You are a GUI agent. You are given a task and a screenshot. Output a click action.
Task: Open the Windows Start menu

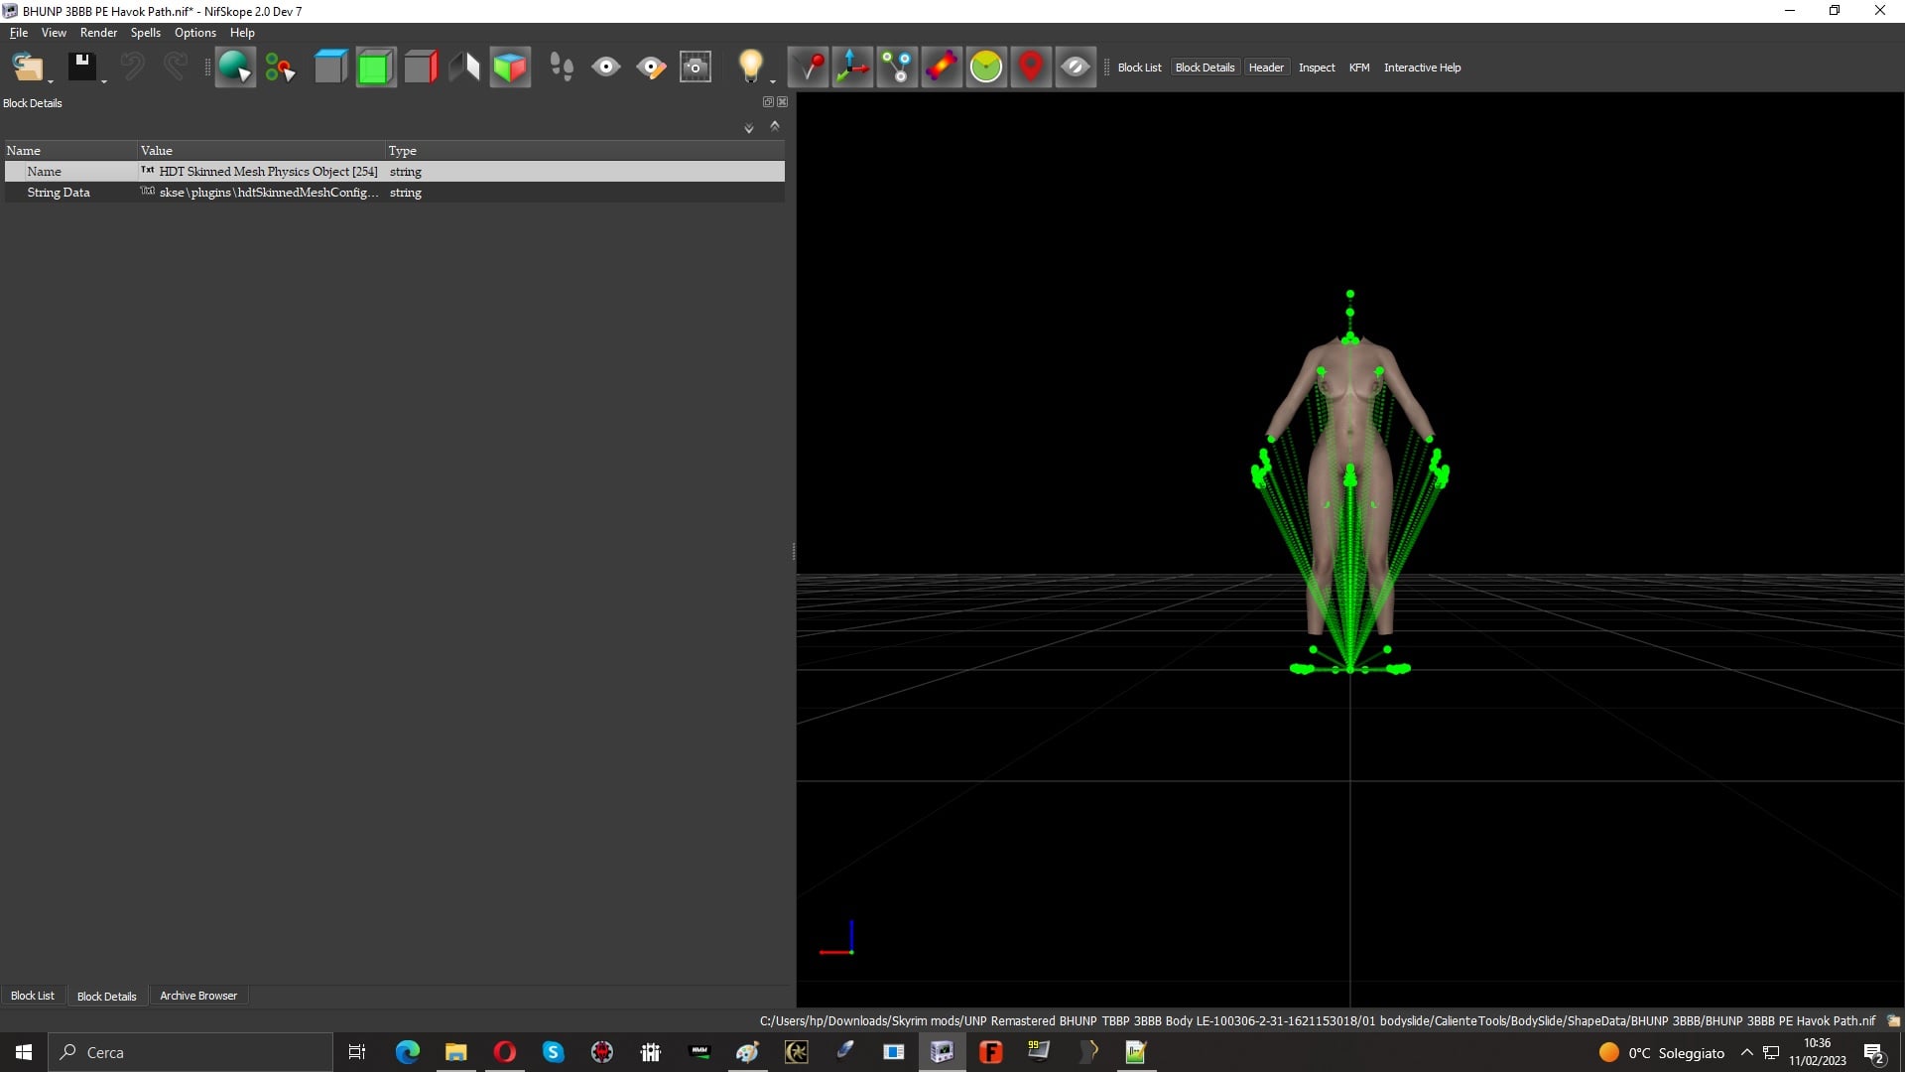[x=24, y=1052]
